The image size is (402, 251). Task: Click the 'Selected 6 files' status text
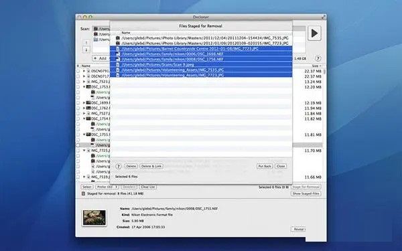coord(126,177)
